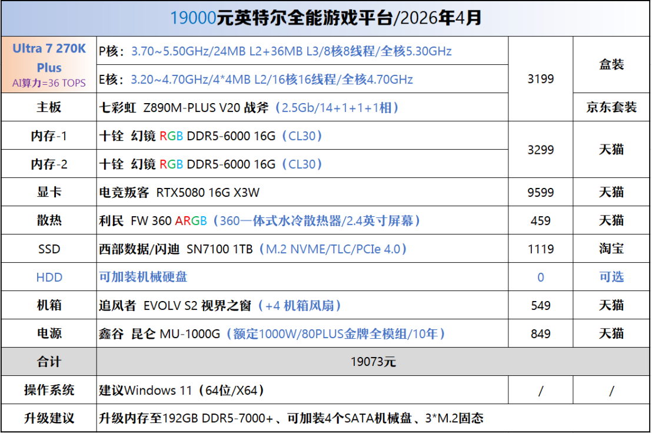The width and height of the screenshot is (652, 433).
Task: Select the 升级建议 label cell
Action: (x=49, y=418)
